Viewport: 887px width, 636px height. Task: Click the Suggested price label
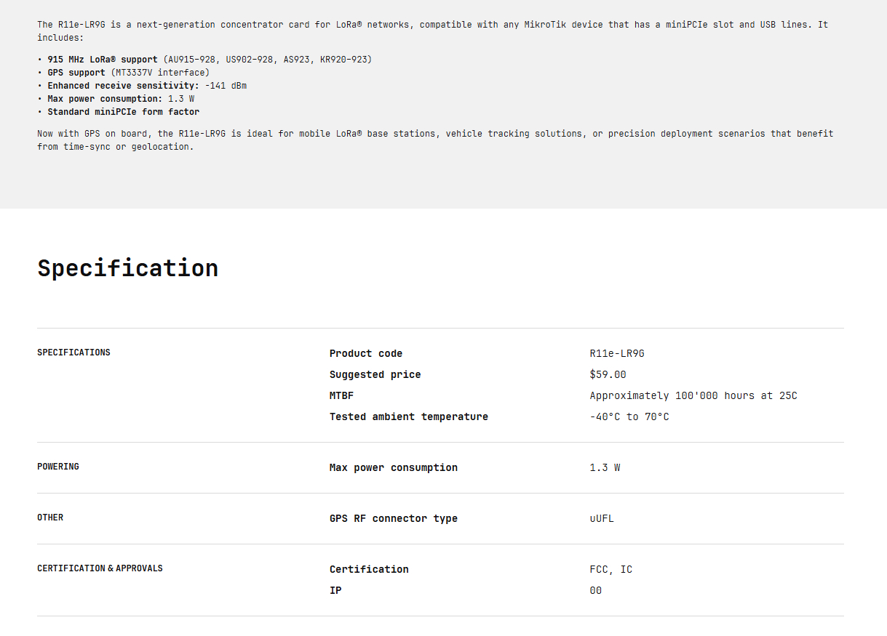[x=375, y=375]
